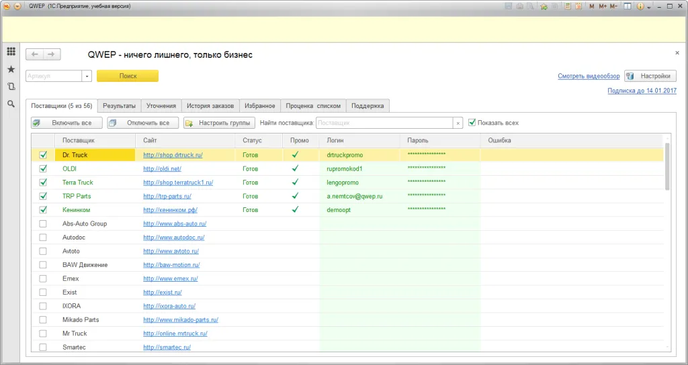Open the Calendar icon in the title bar

(578, 6)
